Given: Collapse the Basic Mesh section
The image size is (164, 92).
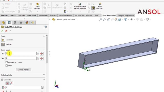Looking at the screenshot, I should pyautogui.click(x=44, y=50).
